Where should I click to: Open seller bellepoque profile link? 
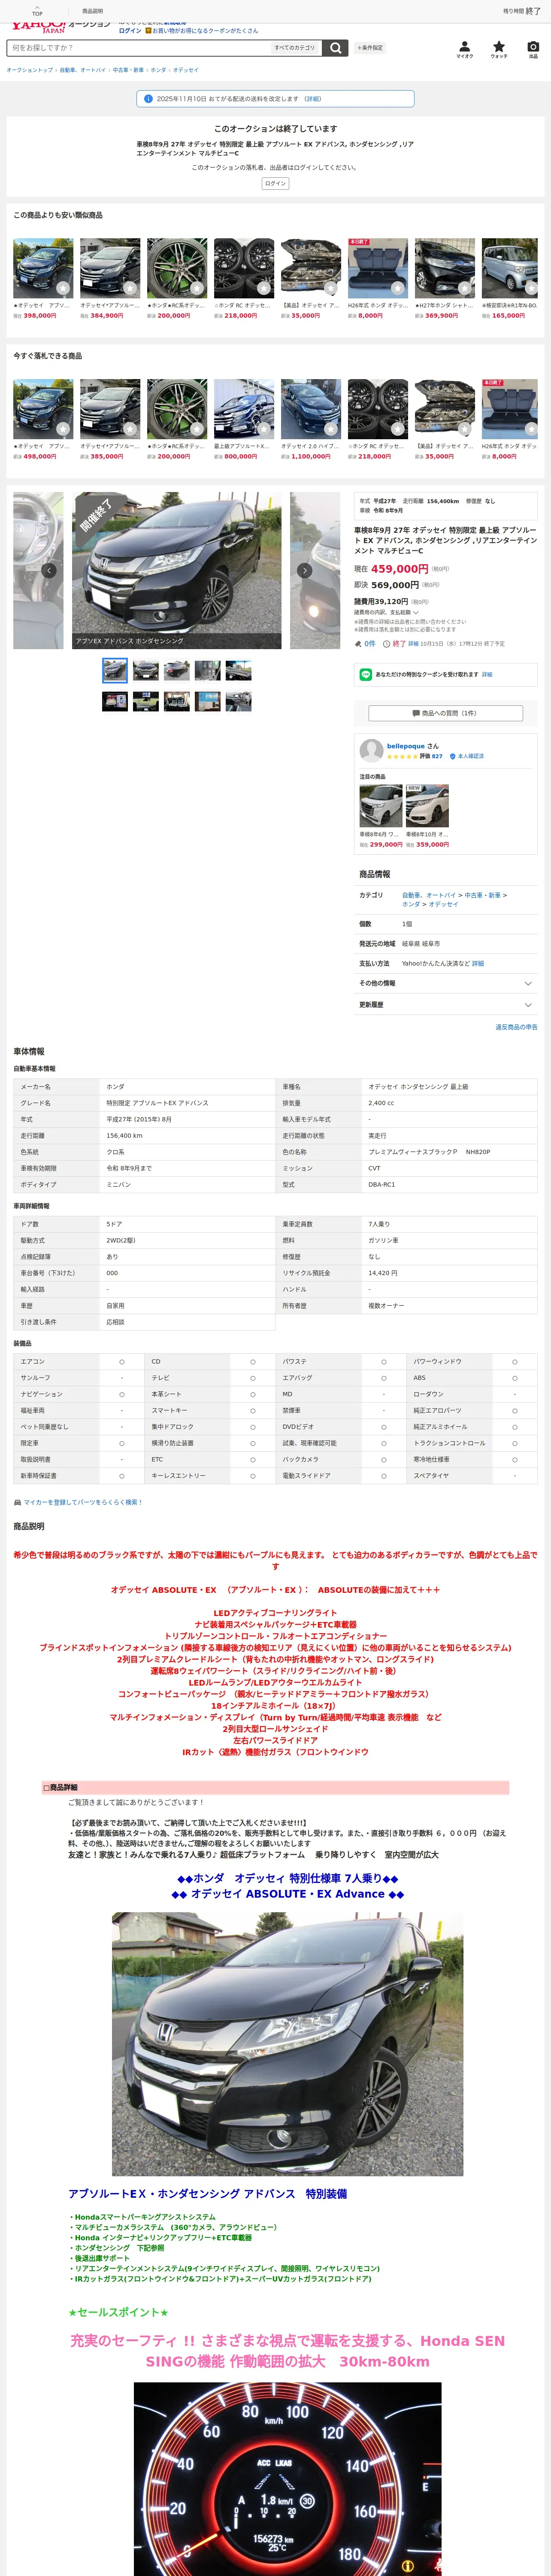(406, 746)
